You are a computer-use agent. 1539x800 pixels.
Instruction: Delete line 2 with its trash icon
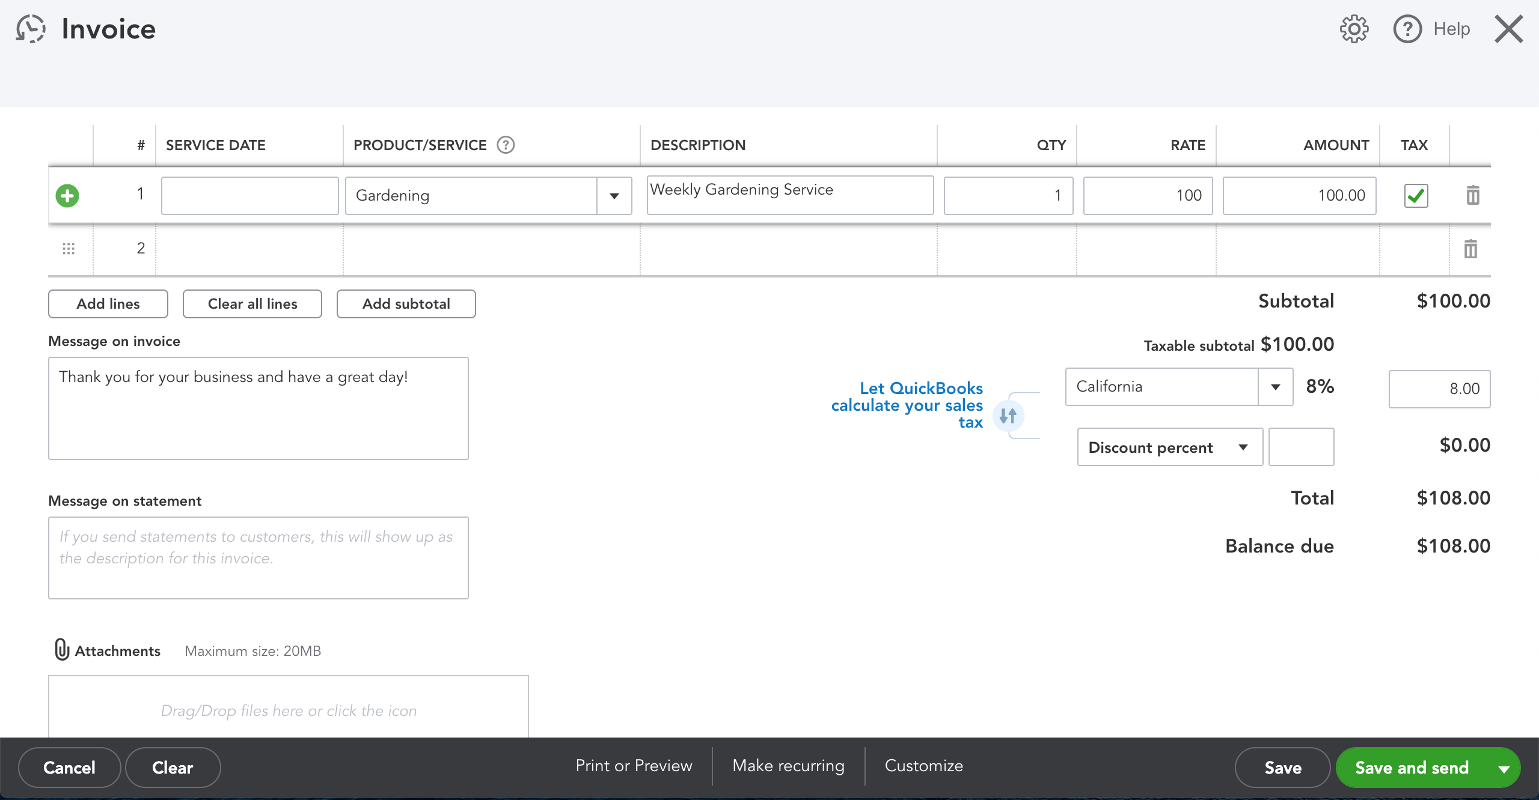pyautogui.click(x=1470, y=249)
